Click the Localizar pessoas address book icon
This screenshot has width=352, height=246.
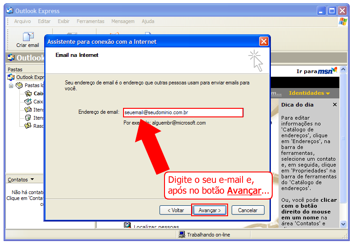127,225
